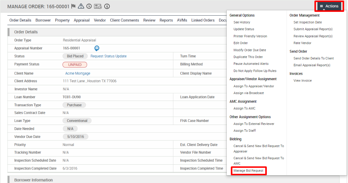Choose Pause Automated Alerts
Screen dimensions: 348x183
pyautogui.click(x=251, y=64)
